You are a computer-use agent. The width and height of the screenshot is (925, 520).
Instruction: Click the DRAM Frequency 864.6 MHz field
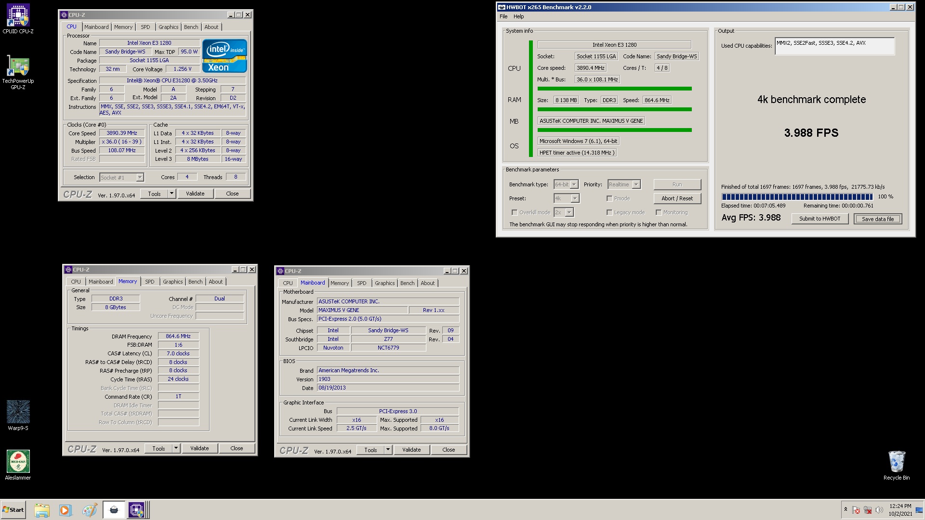pyautogui.click(x=178, y=336)
